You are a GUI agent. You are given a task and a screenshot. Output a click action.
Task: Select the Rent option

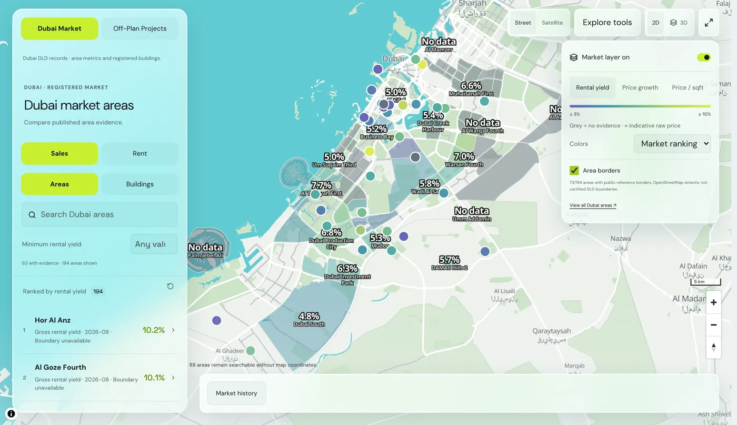point(140,153)
